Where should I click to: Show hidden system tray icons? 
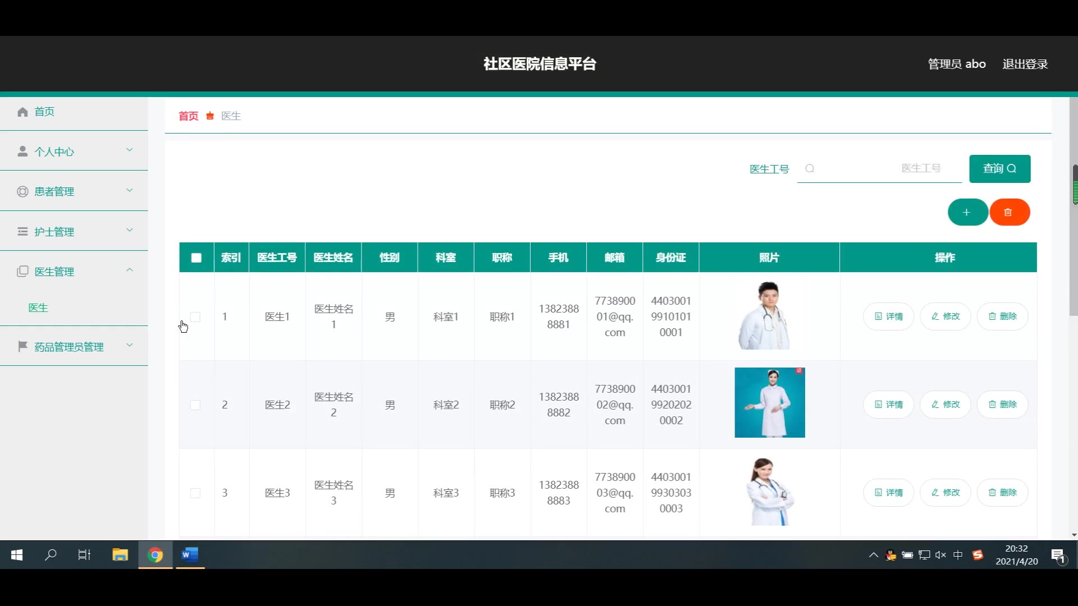click(x=873, y=555)
